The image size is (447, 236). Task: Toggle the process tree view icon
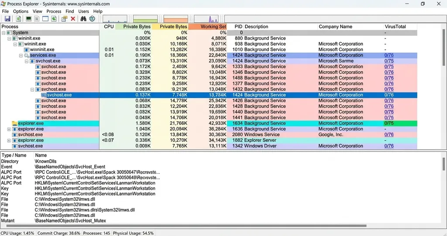click(x=37, y=19)
